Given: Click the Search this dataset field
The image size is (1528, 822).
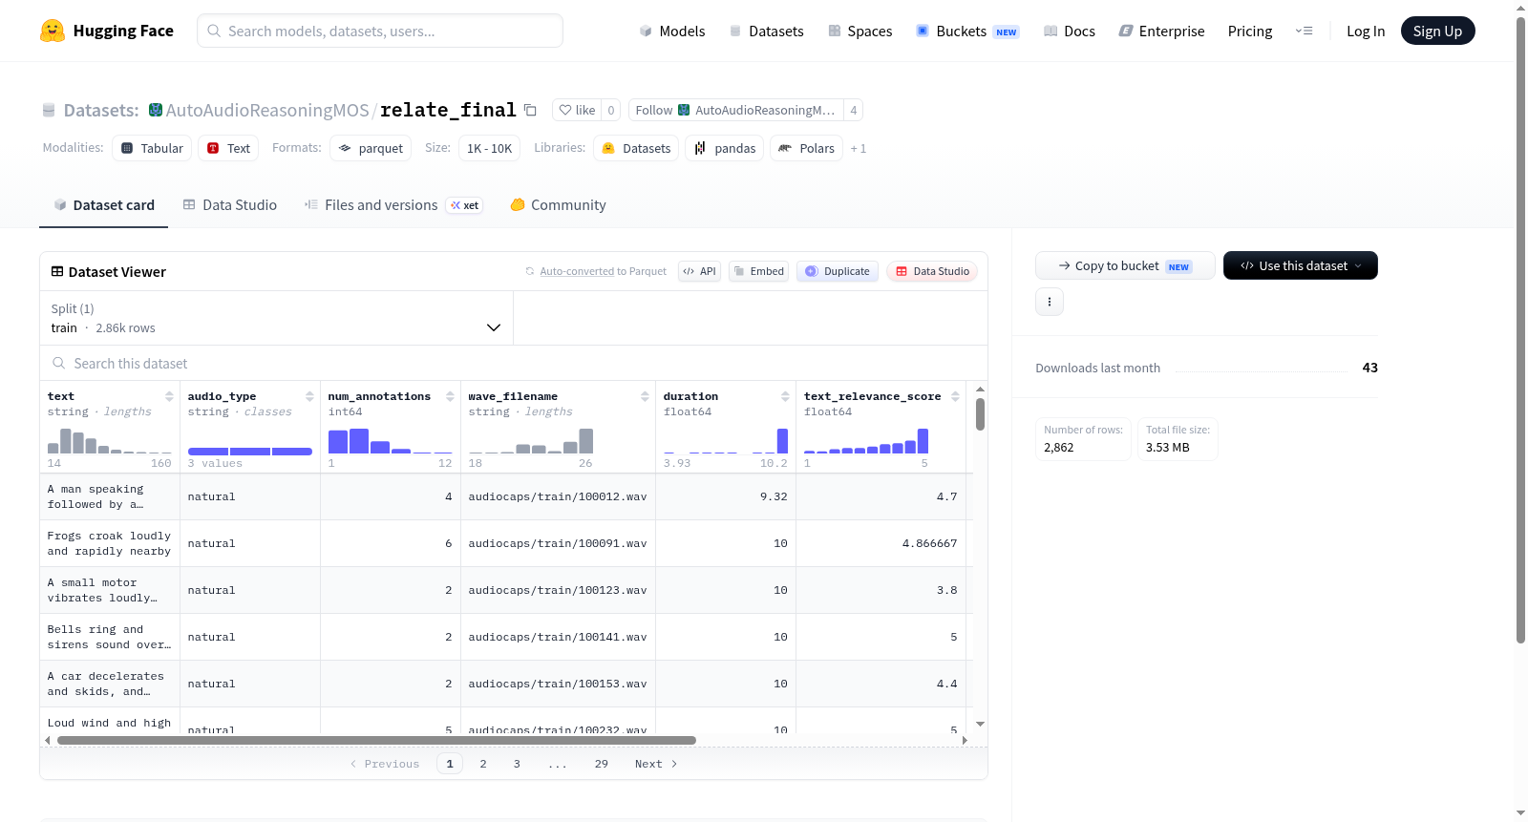Looking at the screenshot, I should pyautogui.click(x=514, y=364).
